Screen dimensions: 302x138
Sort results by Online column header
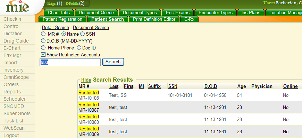pos(290,86)
